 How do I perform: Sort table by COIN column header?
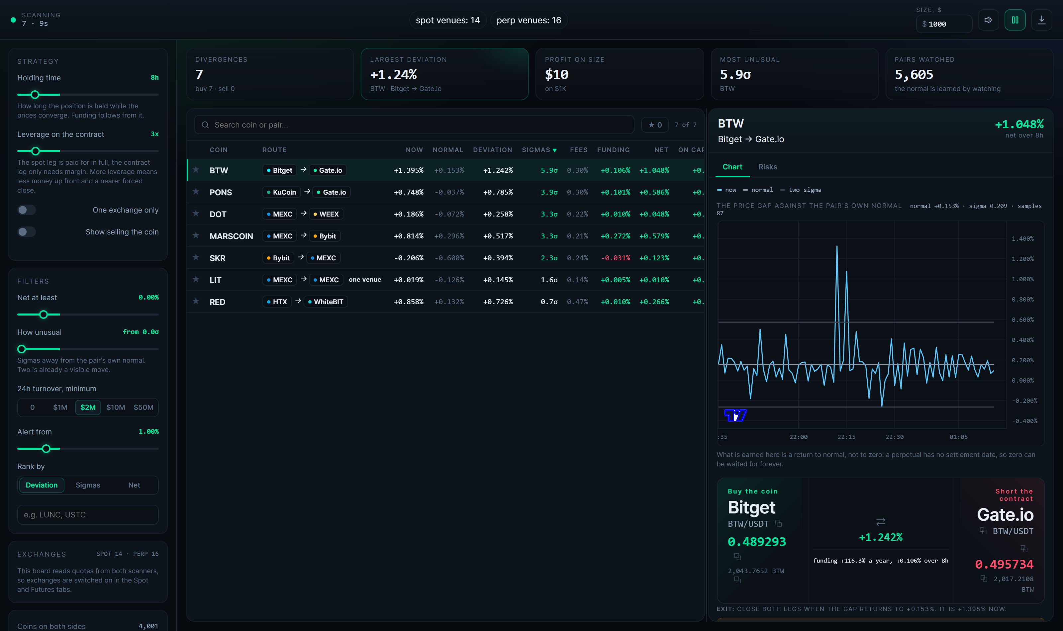click(x=219, y=150)
